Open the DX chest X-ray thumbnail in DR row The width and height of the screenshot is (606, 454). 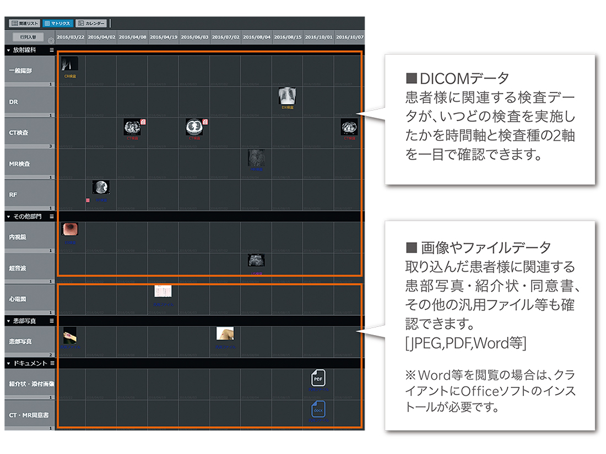tap(288, 96)
